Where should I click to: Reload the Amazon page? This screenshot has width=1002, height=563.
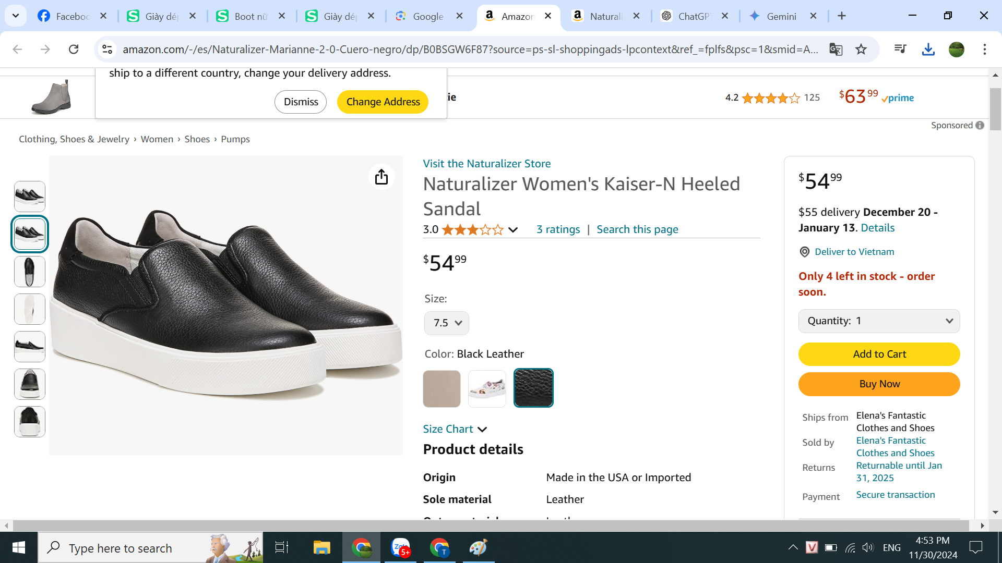[74, 50]
